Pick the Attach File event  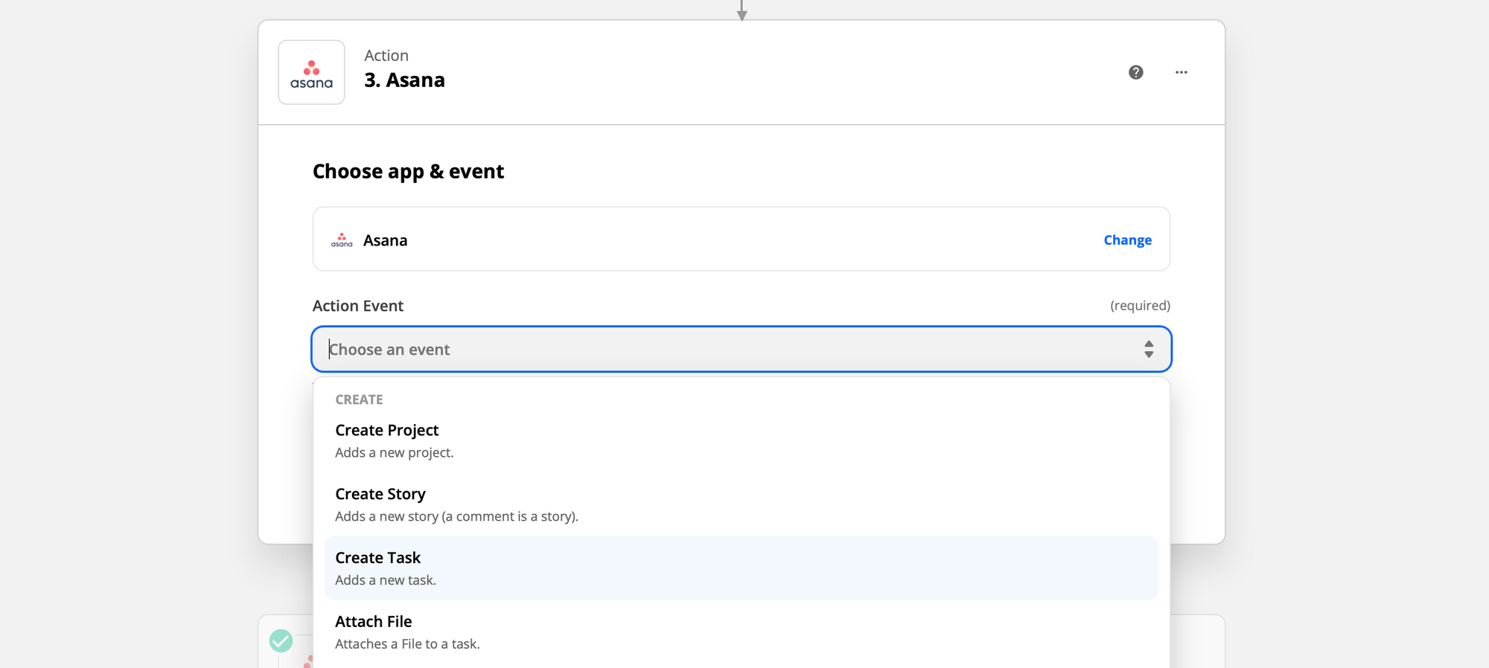click(x=742, y=632)
